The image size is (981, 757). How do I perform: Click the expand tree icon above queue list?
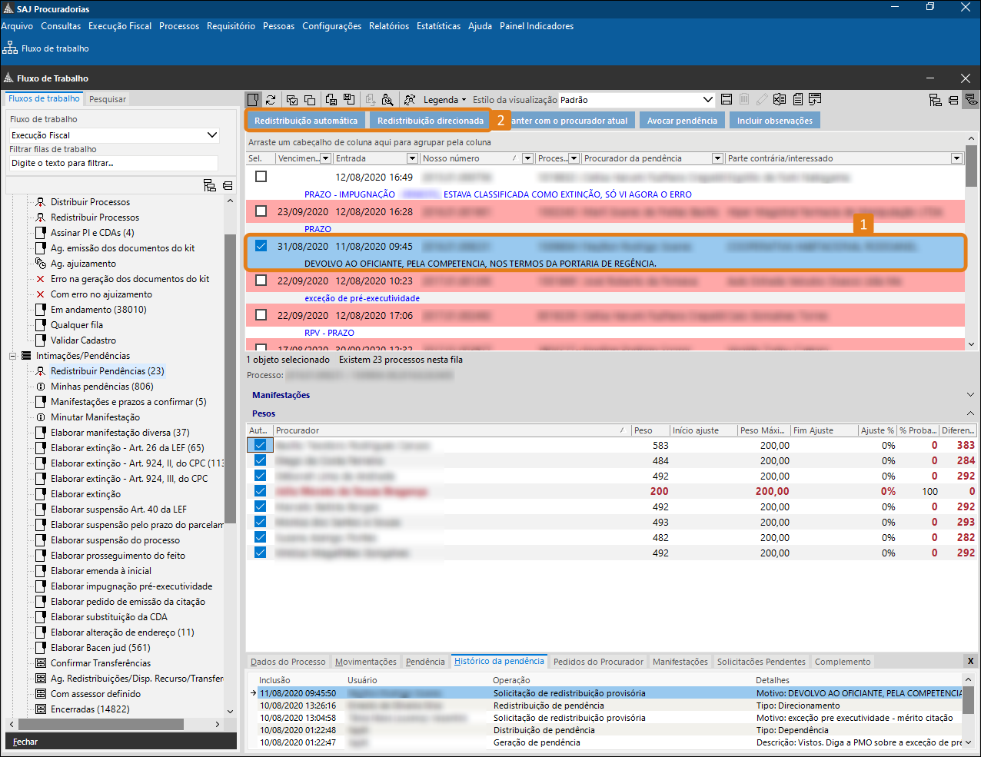coord(209,185)
